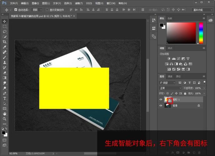
Task: Click the hue spectrum slider
Action: tap(201, 33)
